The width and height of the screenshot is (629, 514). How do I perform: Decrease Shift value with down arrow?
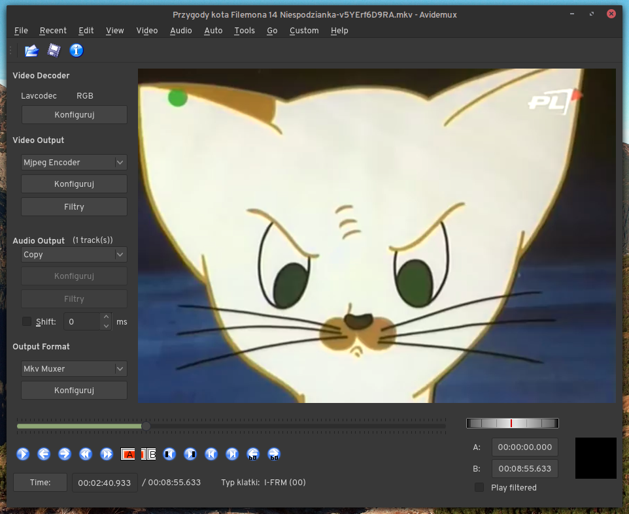pyautogui.click(x=107, y=326)
